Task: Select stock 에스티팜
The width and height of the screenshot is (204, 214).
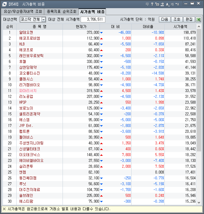Action: pyautogui.click(x=26, y=201)
